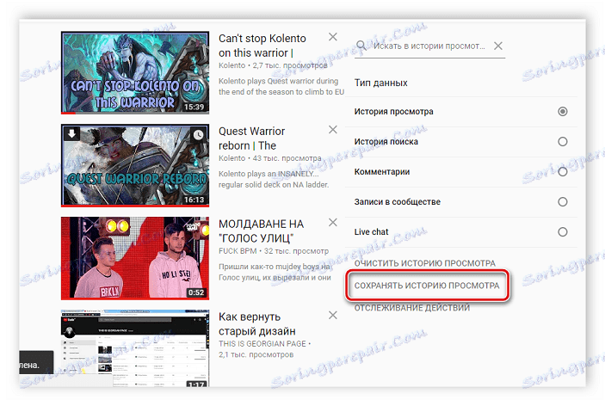The height and width of the screenshot is (406, 605).
Task: Open title "Как вернуть старый дизайн"
Action: (x=257, y=324)
